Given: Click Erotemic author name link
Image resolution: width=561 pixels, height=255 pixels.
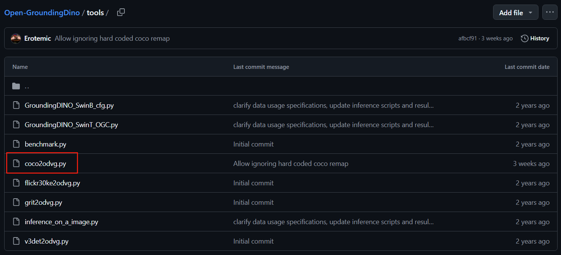Looking at the screenshot, I should click(x=38, y=38).
